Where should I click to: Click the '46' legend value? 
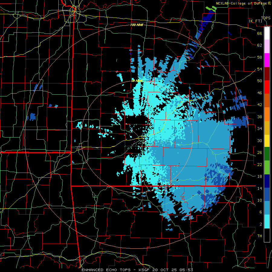point(260,93)
